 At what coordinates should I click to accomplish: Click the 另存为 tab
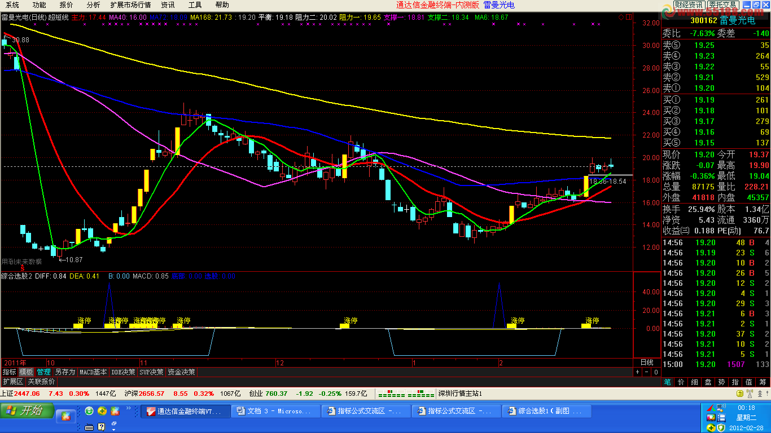[65, 372]
